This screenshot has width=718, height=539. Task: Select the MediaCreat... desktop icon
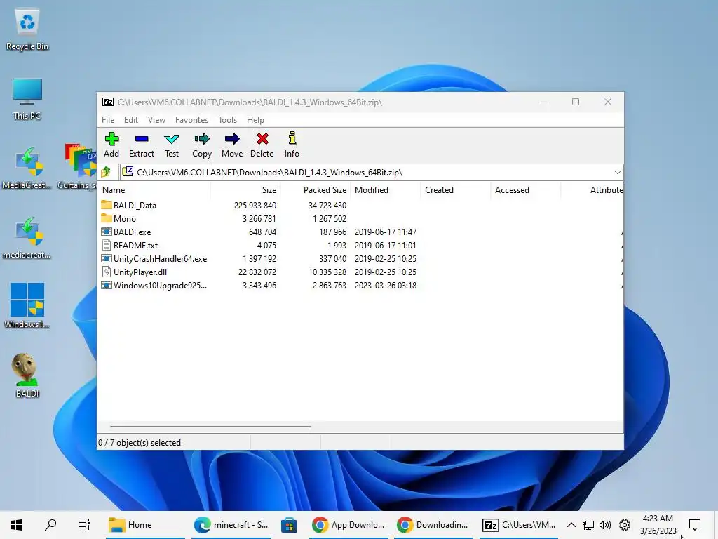[x=27, y=168]
